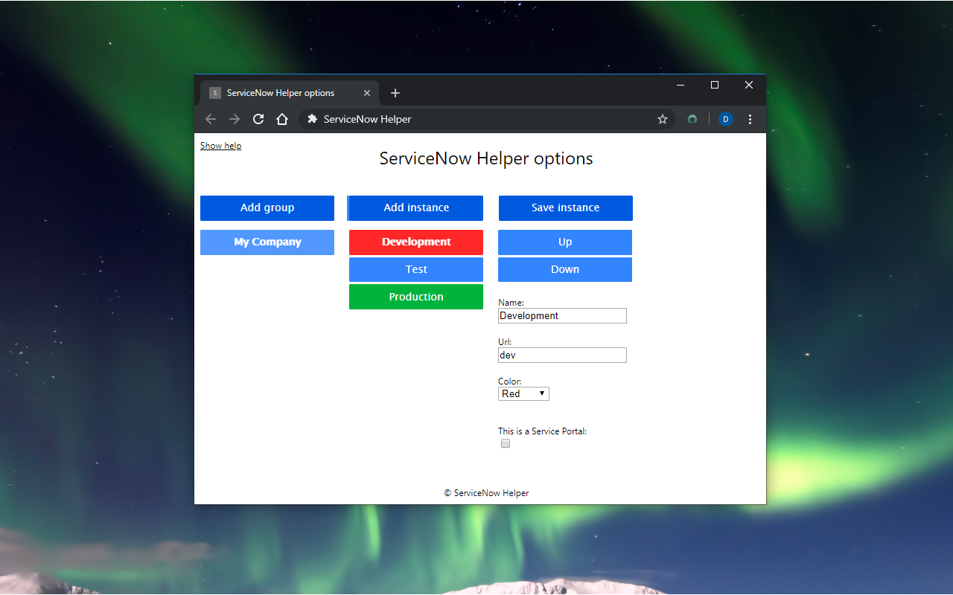Screen dimensions: 953x595
Task: Move instance Down
Action: 565,269
